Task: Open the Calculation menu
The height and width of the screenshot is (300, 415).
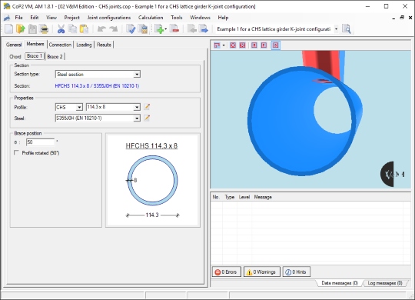Action: tap(151, 18)
